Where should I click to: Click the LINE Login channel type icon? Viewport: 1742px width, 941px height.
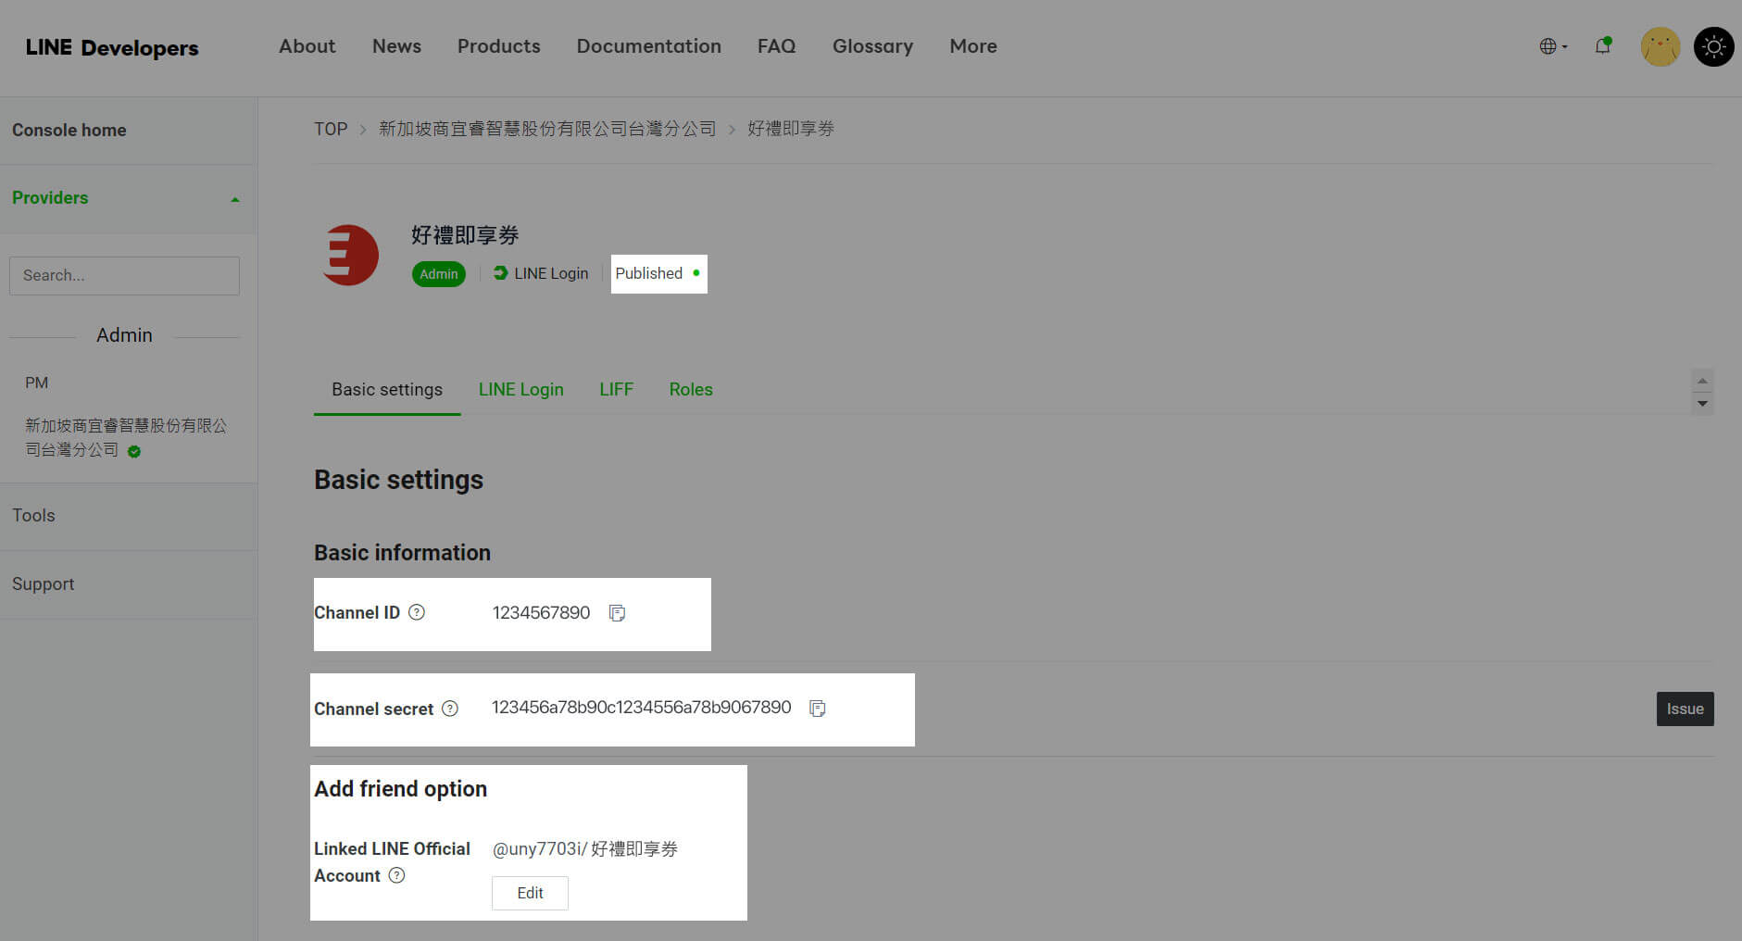click(500, 273)
